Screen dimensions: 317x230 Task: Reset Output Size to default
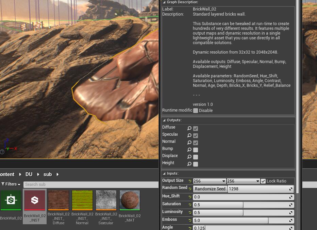tap(190, 181)
